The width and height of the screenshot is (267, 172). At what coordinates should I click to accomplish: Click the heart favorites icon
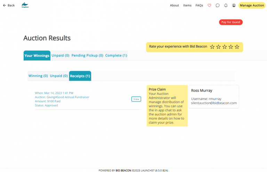[209, 6]
